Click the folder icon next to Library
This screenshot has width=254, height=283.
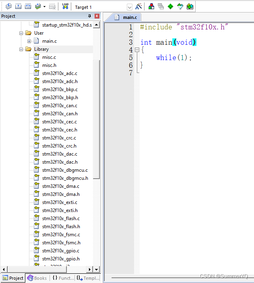[x=28, y=49]
